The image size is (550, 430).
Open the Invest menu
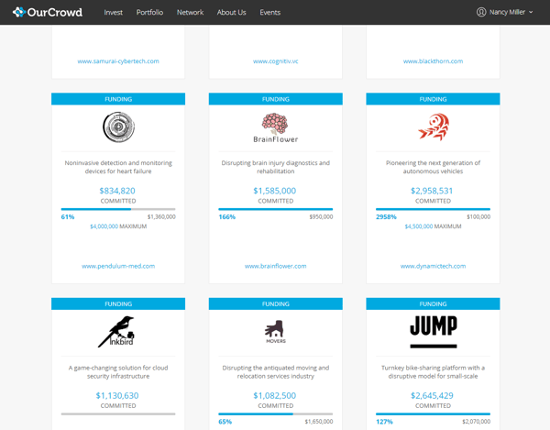(114, 12)
